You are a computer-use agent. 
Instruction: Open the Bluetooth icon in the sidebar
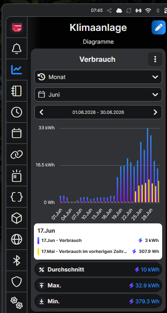tap(17, 260)
